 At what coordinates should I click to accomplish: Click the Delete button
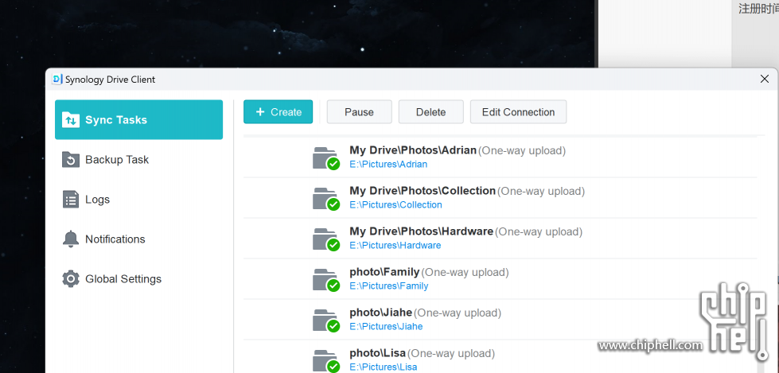430,112
